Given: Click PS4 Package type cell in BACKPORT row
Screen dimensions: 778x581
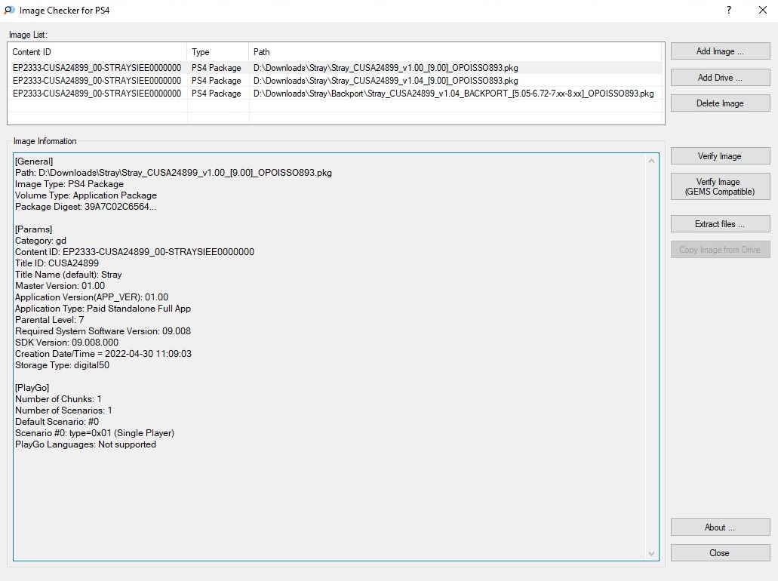Looking at the screenshot, I should [x=217, y=94].
